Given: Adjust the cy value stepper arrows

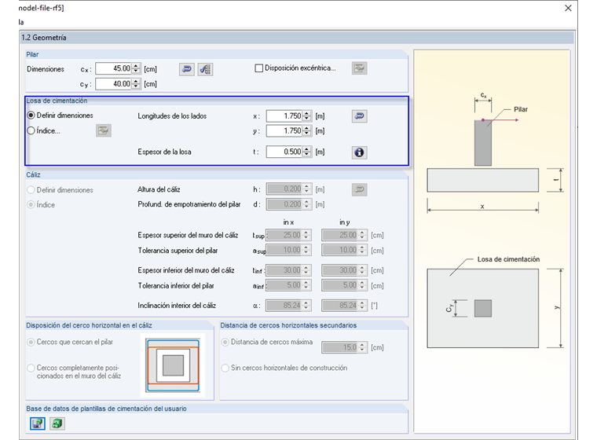Looking at the screenshot, I should 137,84.
